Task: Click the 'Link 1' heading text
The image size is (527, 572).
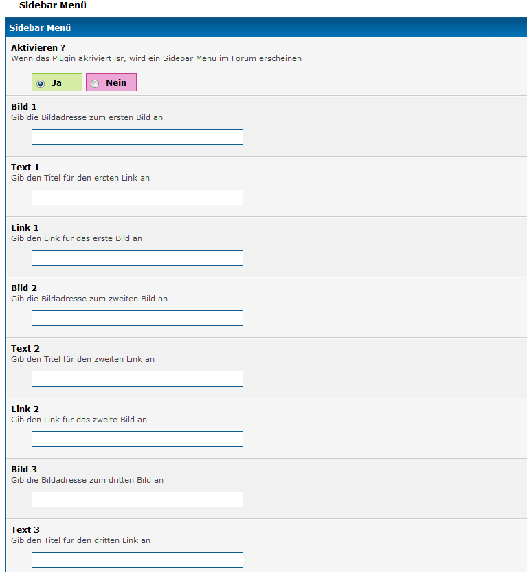Action: pos(25,228)
